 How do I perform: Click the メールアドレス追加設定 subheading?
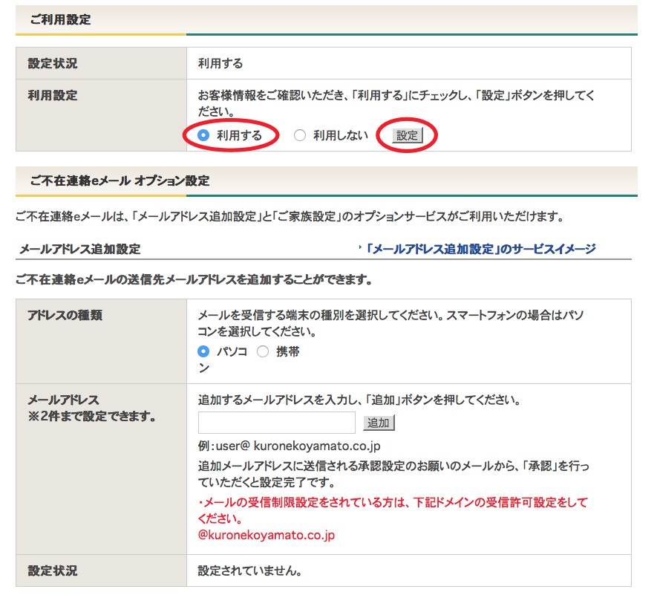pos(80,249)
